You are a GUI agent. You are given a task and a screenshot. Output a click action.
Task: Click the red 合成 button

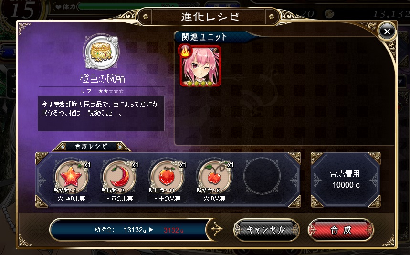coord(341,231)
